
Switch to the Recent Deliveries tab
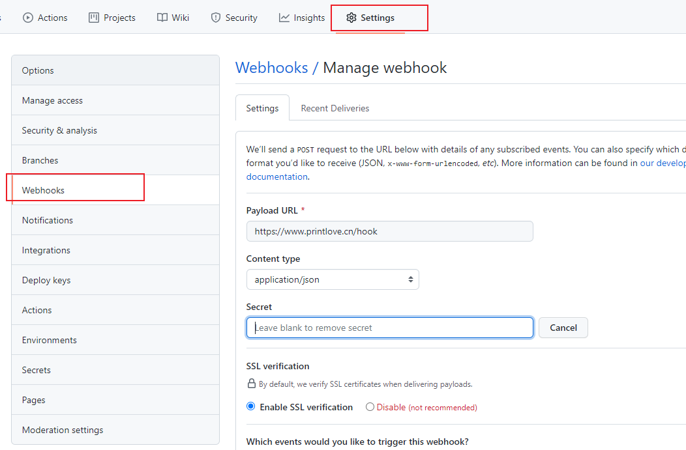coord(335,107)
